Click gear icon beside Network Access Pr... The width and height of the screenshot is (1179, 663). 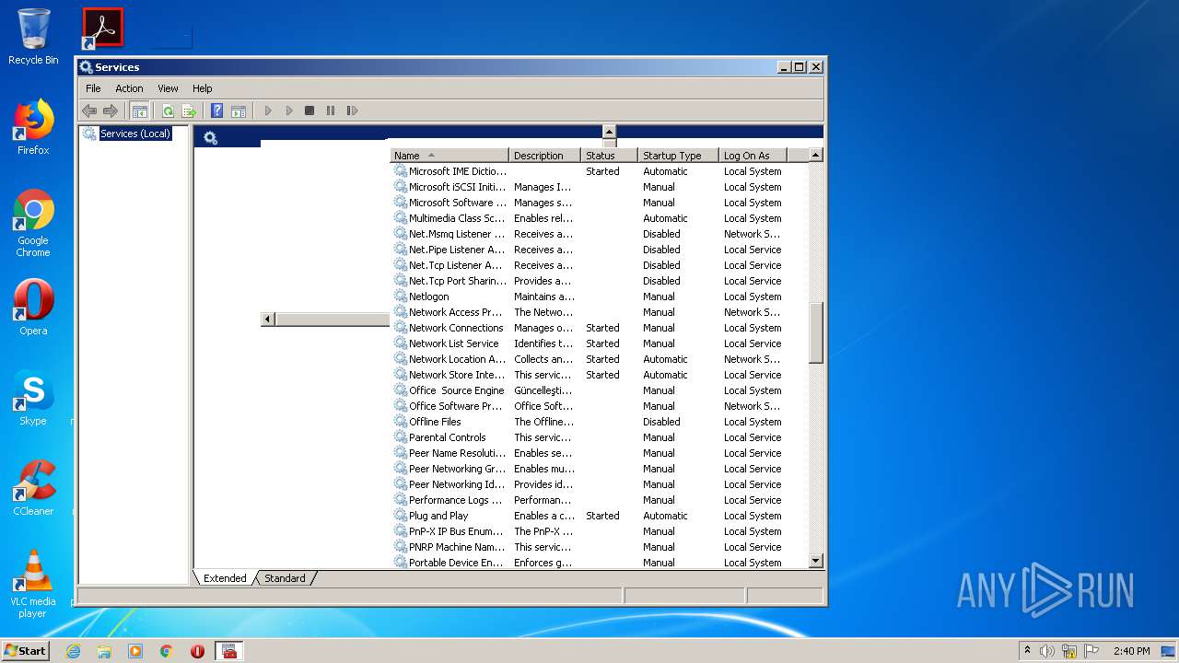coord(401,312)
